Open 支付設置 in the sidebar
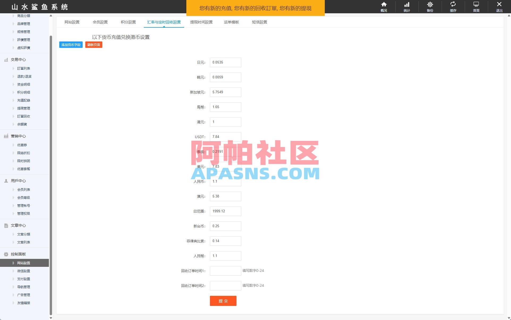Image resolution: width=511 pixels, height=320 pixels. [x=23, y=279]
